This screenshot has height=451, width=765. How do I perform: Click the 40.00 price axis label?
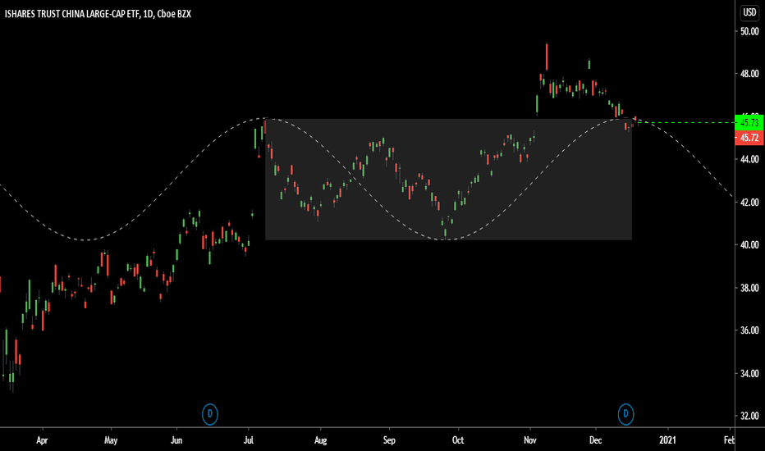click(x=749, y=244)
